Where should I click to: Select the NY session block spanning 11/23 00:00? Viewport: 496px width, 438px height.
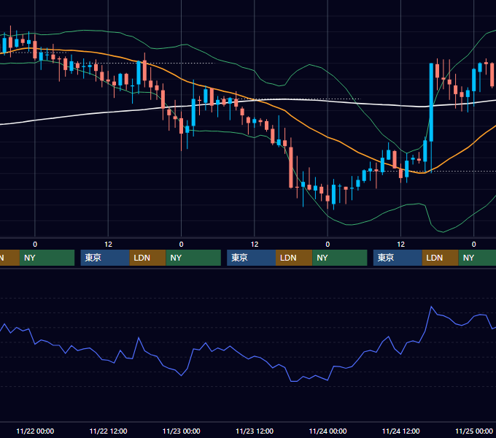(x=193, y=258)
